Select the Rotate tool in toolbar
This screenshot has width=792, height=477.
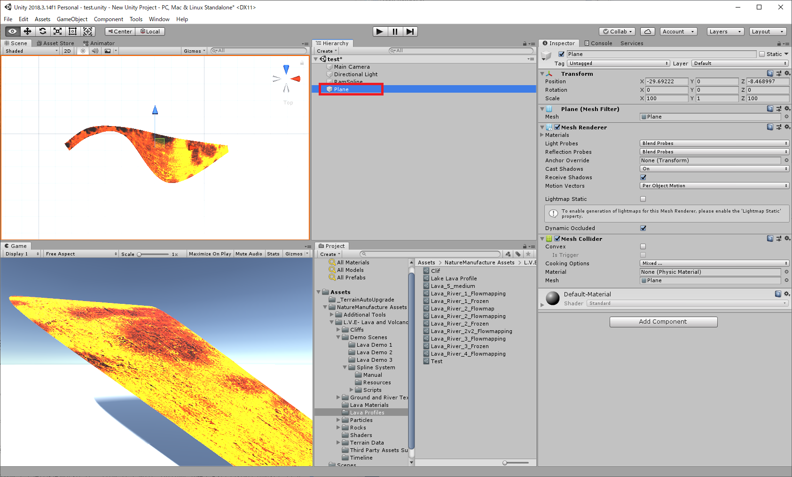pos(43,32)
